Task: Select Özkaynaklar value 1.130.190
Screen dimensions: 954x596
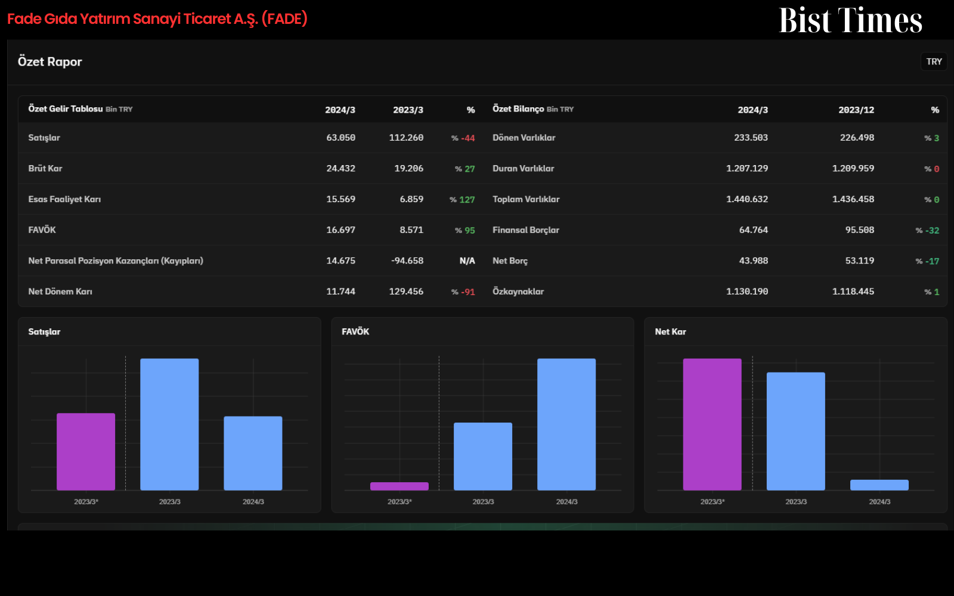Action: (747, 292)
